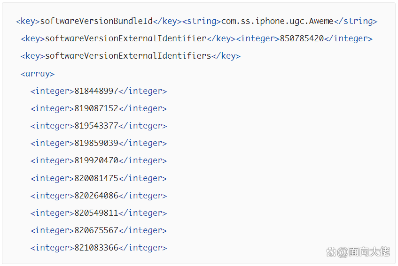Click the integer value 820675567
This screenshot has width=398, height=266.
click(96, 230)
